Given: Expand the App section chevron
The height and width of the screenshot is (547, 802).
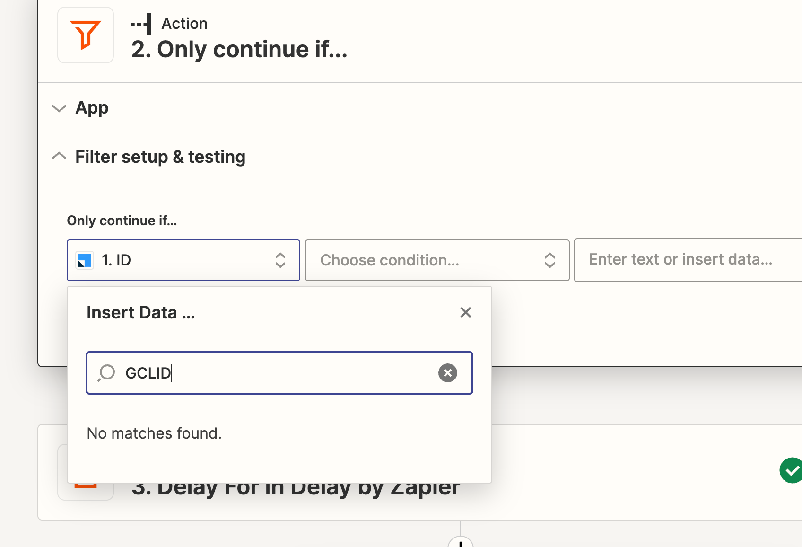Looking at the screenshot, I should tap(59, 108).
